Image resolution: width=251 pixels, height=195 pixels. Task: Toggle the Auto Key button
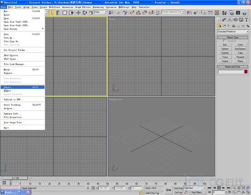pyautogui.click(x=178, y=188)
